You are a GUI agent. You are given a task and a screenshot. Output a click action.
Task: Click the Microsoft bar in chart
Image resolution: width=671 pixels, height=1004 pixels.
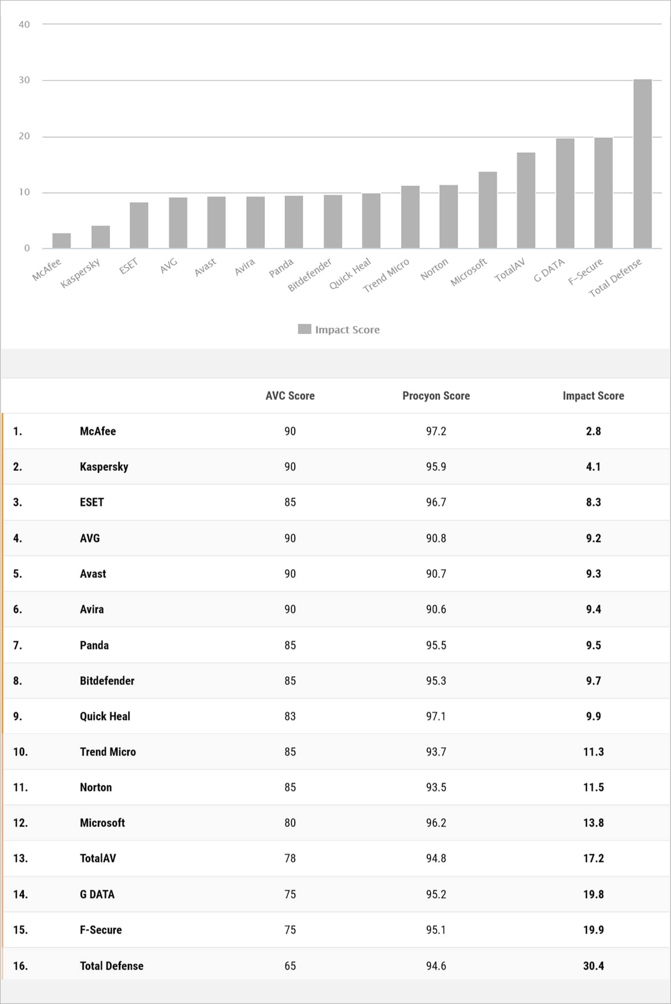488,210
